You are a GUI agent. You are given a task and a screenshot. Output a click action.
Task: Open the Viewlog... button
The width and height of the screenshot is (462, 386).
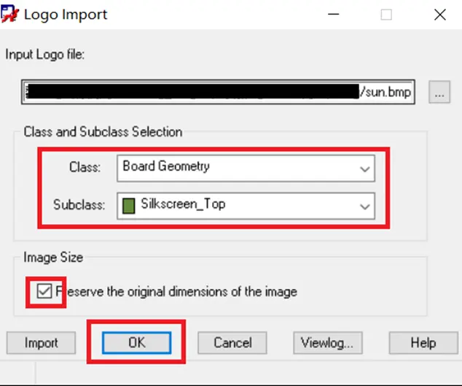coord(328,343)
